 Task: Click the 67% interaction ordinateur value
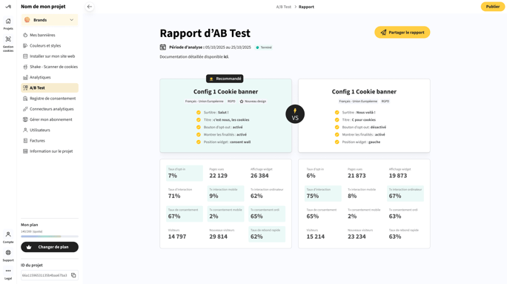395,196
